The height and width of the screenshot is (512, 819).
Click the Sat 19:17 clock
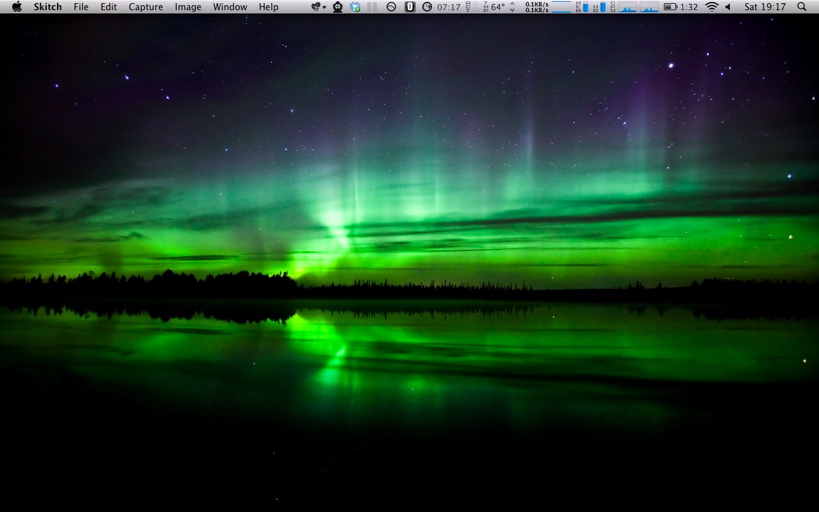pyautogui.click(x=765, y=7)
